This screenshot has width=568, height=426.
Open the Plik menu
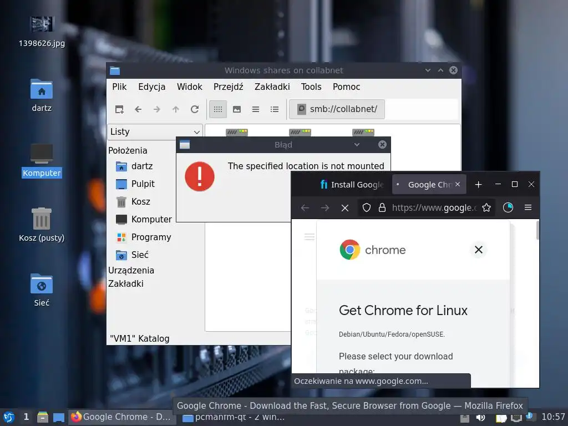pyautogui.click(x=119, y=87)
